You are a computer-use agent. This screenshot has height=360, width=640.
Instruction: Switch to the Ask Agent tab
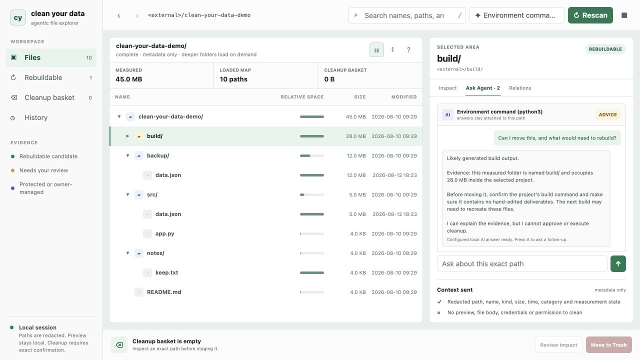(483, 88)
